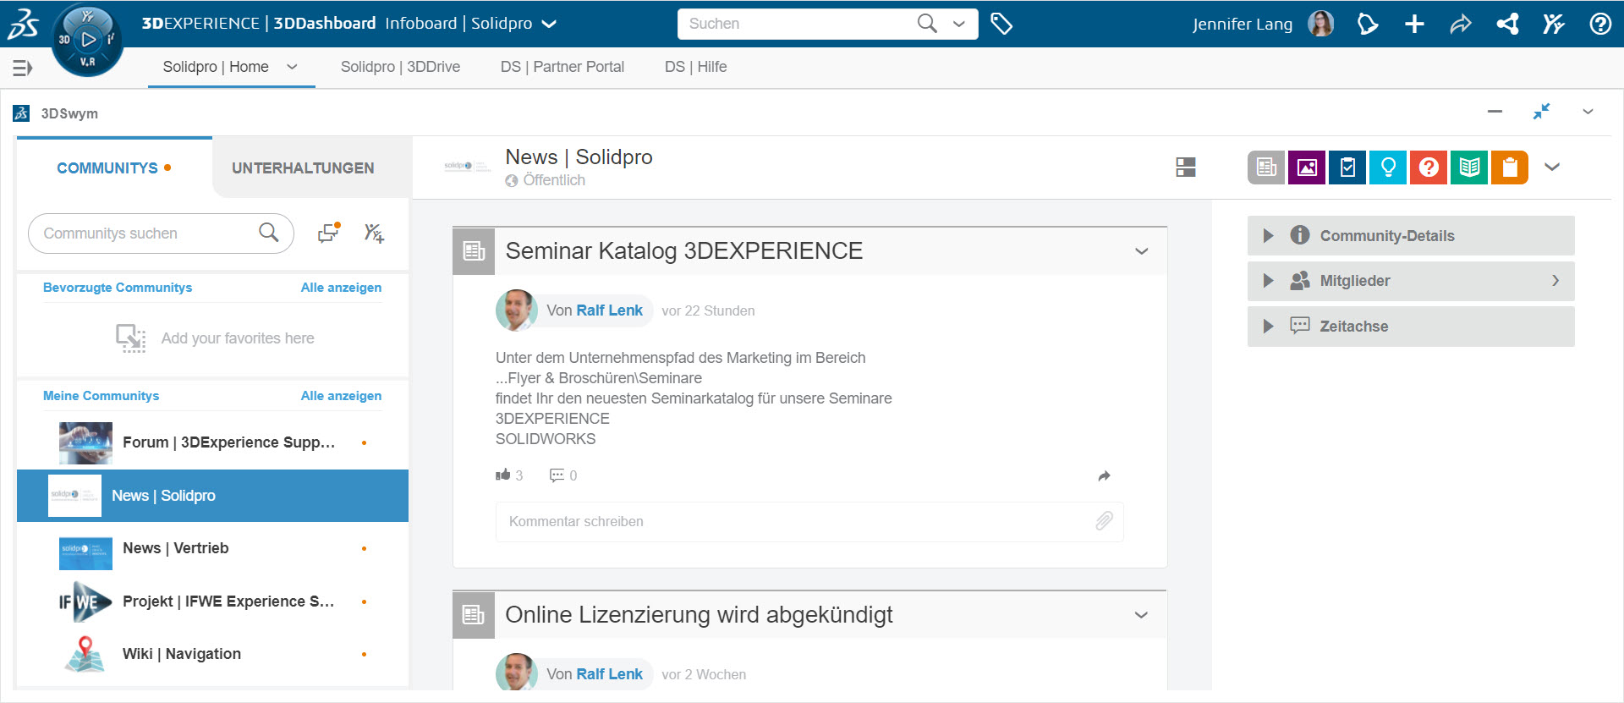Expand the Zeitachse section
This screenshot has width=1624, height=703.
pos(1411,327)
